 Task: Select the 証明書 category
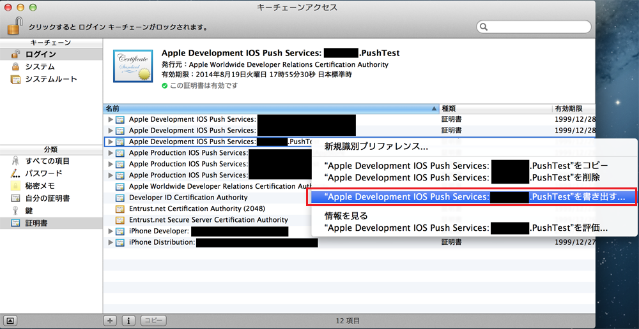click(51, 223)
